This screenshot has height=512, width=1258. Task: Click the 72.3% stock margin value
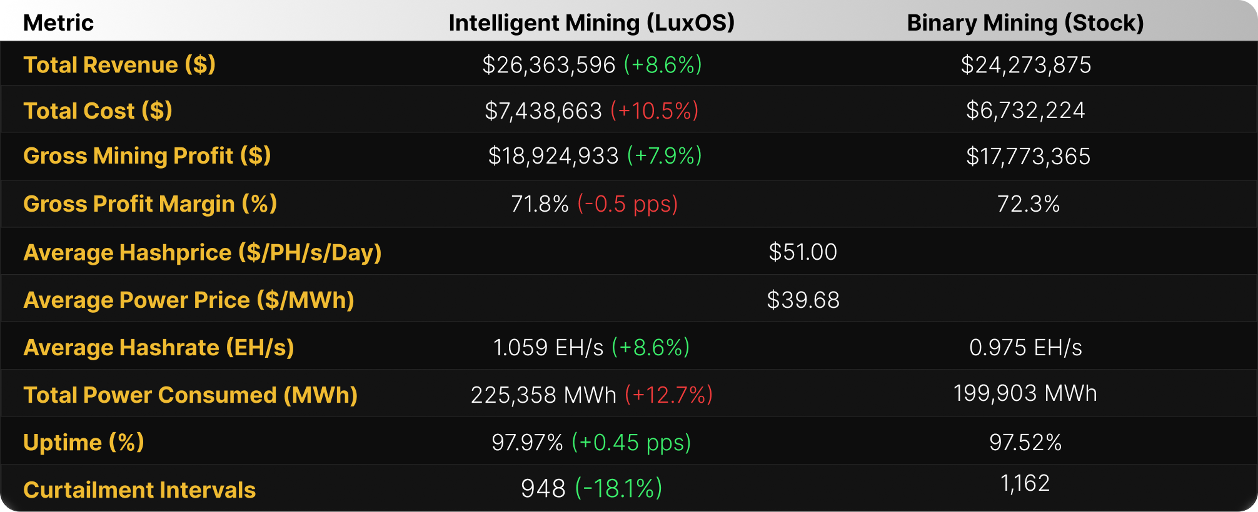[x=1028, y=204]
